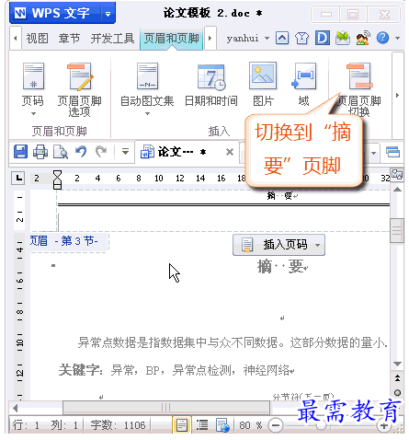Click the horizontal scrollbar thumb
This screenshot has width=409, height=440.
click(x=166, y=408)
